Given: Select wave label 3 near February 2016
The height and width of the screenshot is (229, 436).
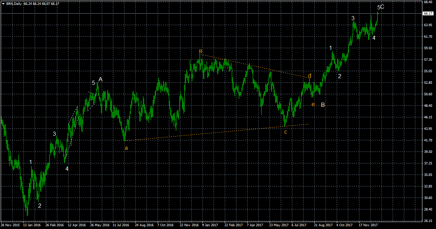Looking at the screenshot, I should tap(55, 134).
